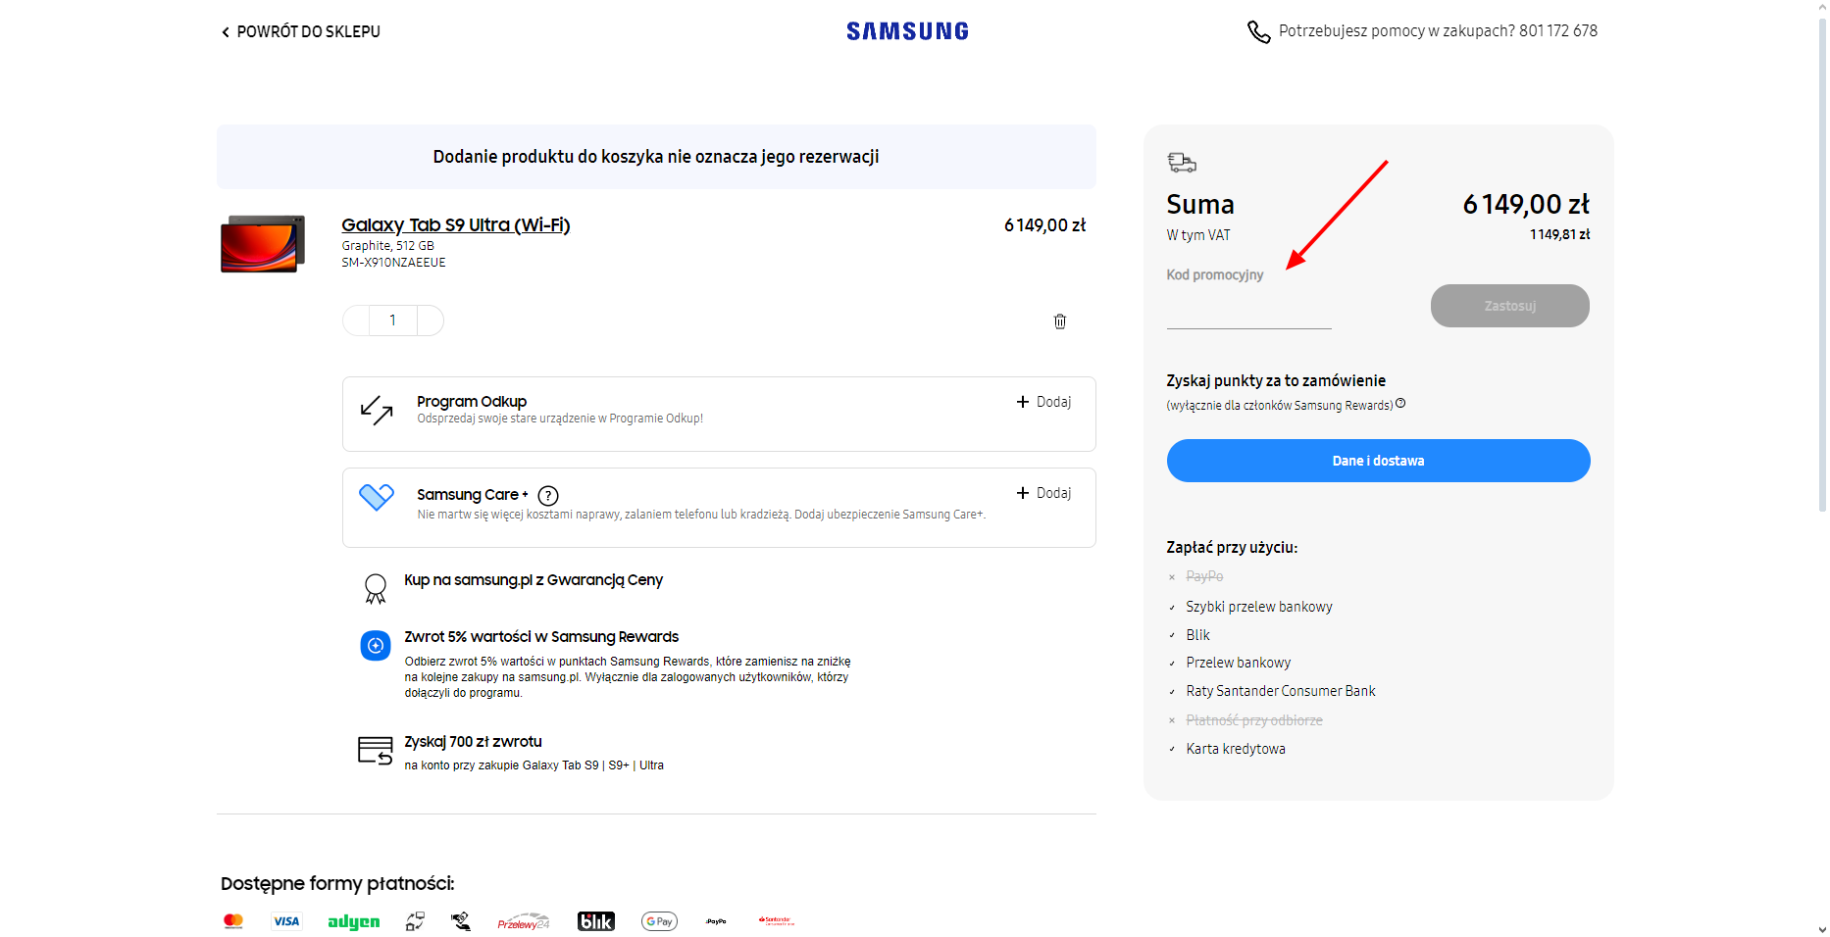The width and height of the screenshot is (1830, 937).
Task: Click the Santander payment logo
Action: tap(777, 921)
